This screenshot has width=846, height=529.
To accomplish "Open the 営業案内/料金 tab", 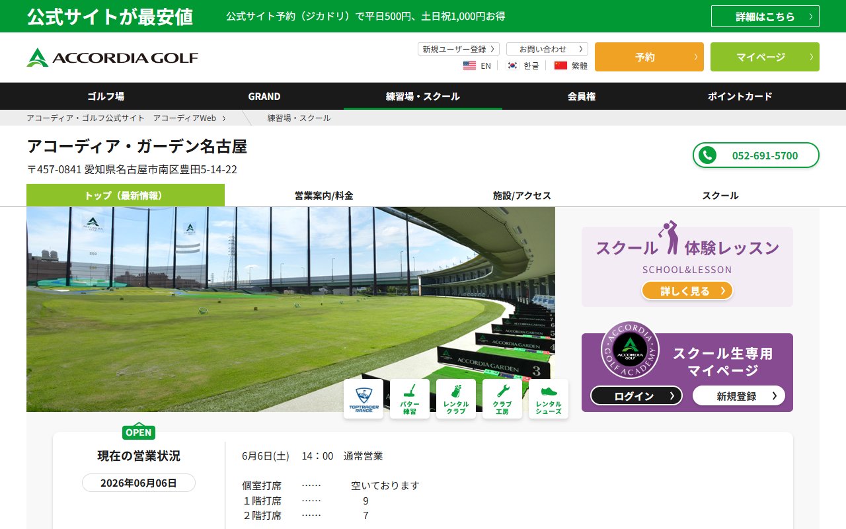I will [324, 196].
